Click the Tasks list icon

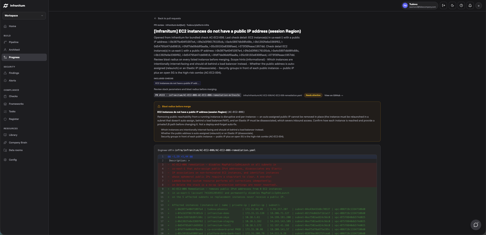5,112
